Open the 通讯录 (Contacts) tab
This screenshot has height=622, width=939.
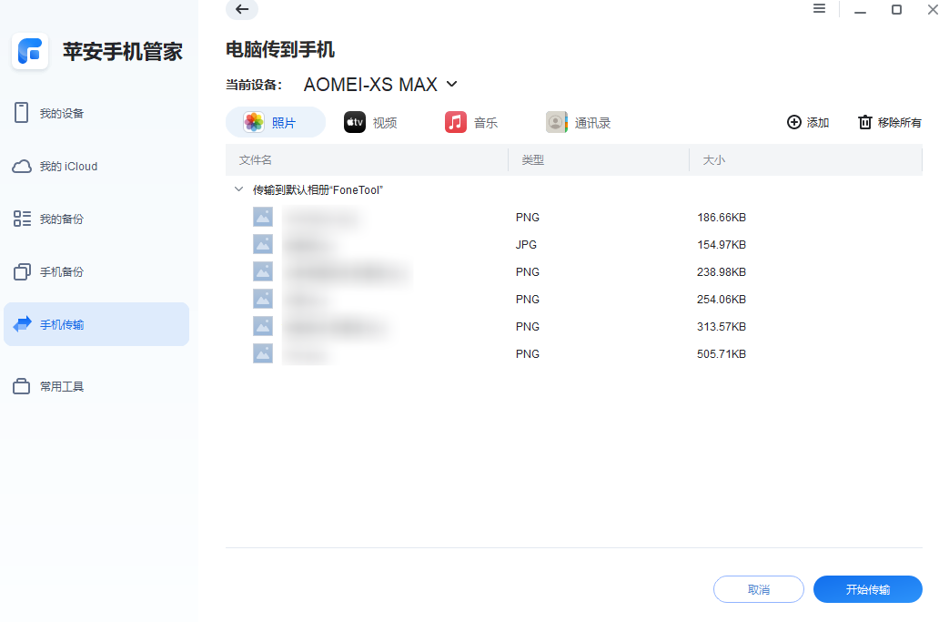tap(577, 121)
